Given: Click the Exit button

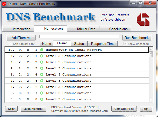Looking at the screenshot, I should (146, 109).
